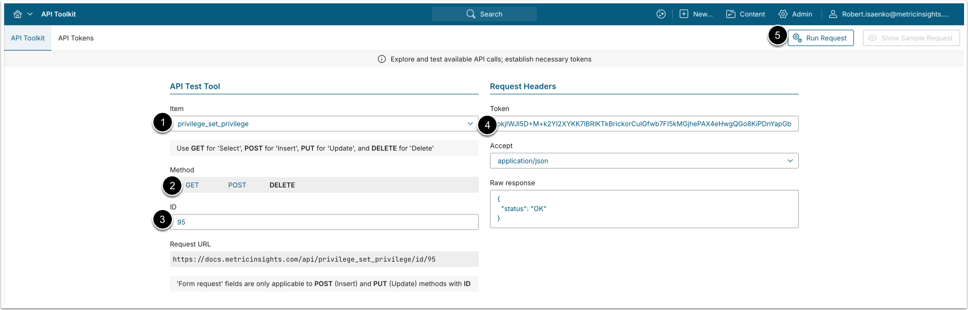Open the Admin gear icon
This screenshot has width=968, height=310.
pos(783,14)
